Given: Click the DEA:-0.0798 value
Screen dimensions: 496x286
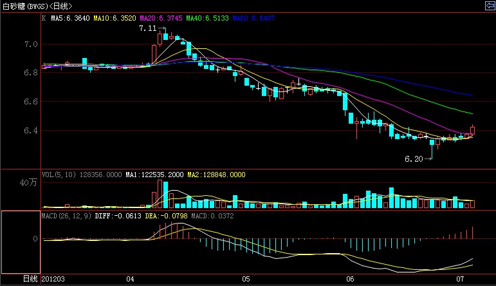Looking at the screenshot, I should pos(166,216).
